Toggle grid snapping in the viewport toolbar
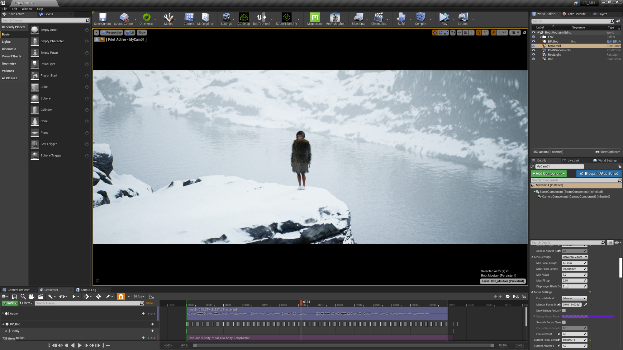The image size is (623, 350). click(x=465, y=32)
